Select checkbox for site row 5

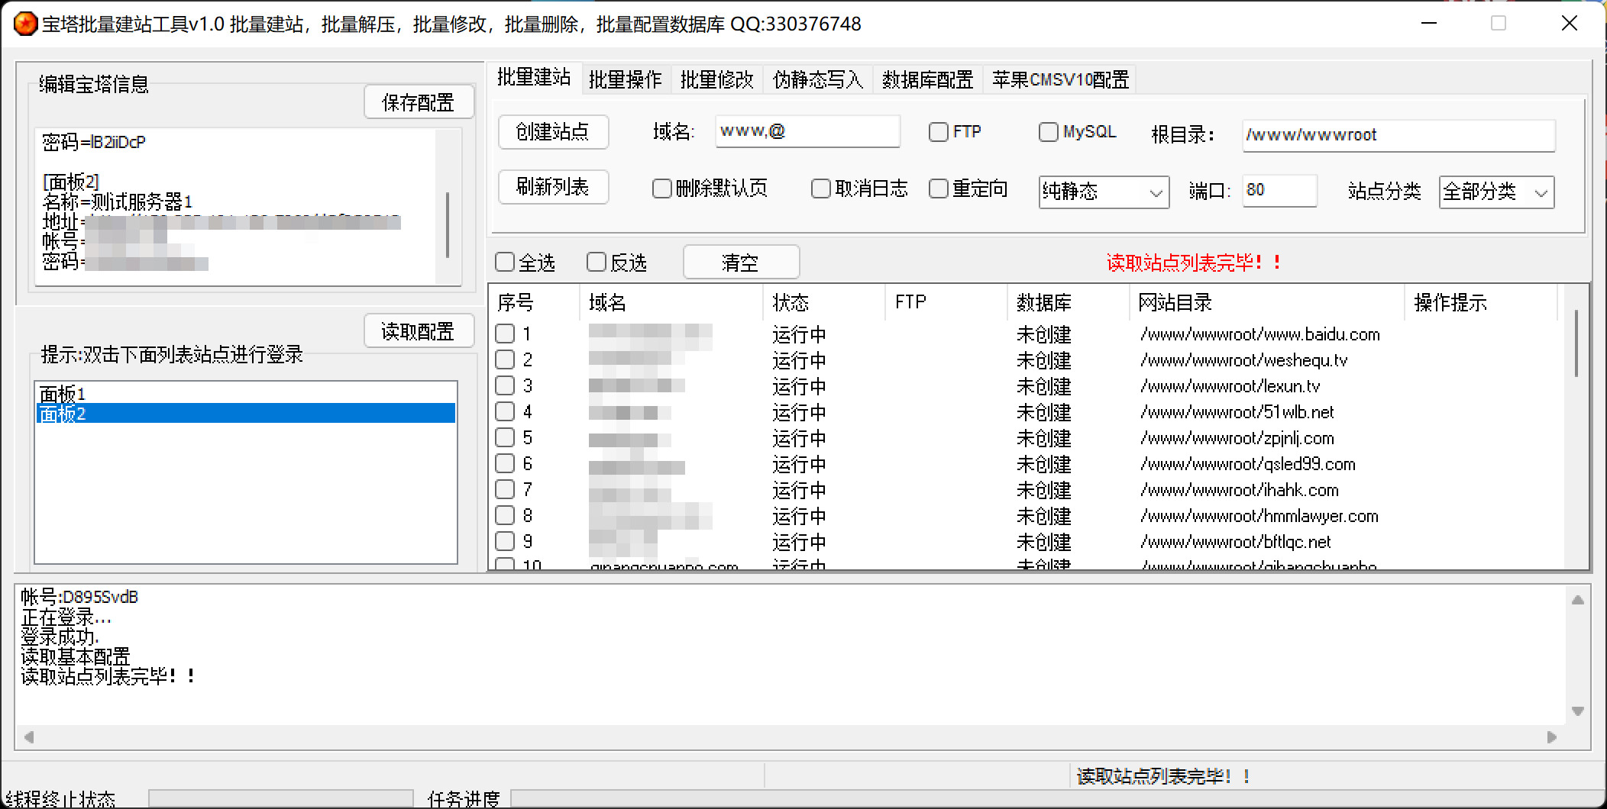505,437
